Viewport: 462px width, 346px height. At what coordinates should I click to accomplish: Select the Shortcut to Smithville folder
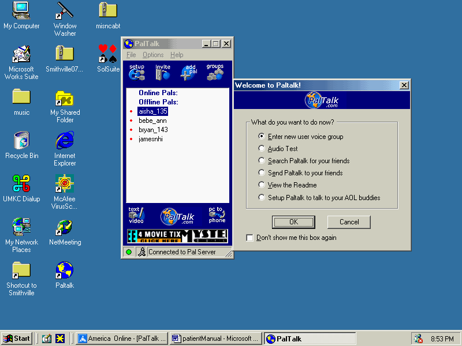pyautogui.click(x=21, y=279)
